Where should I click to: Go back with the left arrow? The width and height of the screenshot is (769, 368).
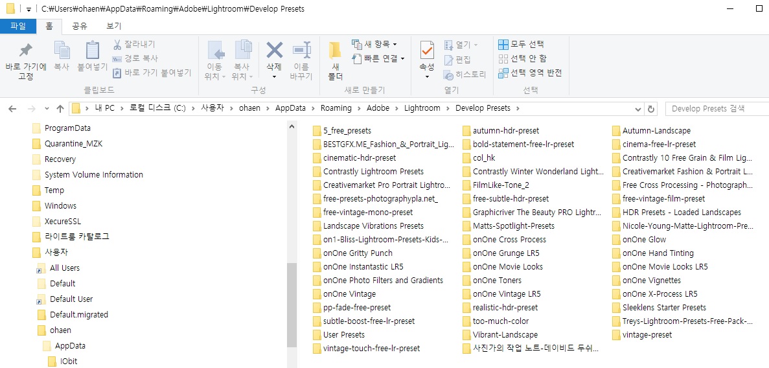[13, 108]
